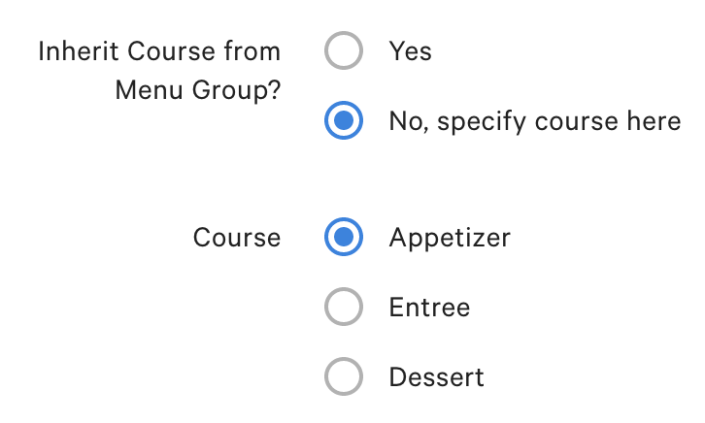The image size is (705, 423).
Task: Select the Yes radio button
Action: point(344,50)
